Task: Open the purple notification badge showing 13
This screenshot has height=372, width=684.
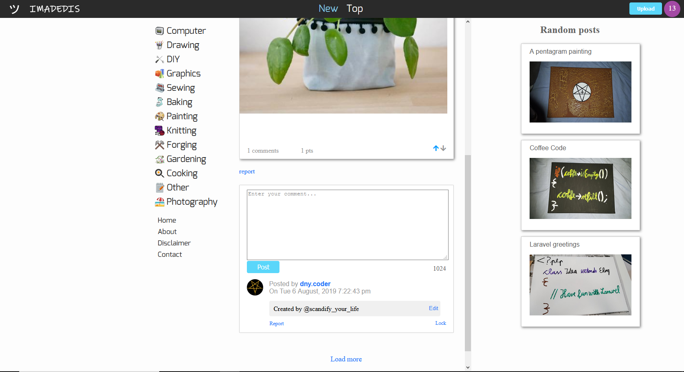Action: tap(672, 9)
